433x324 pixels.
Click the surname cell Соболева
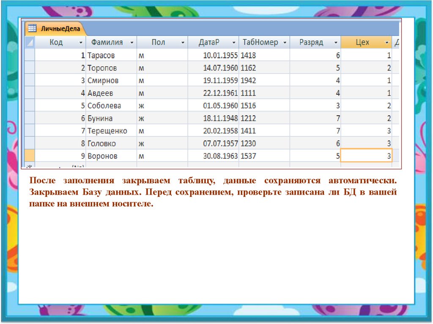111,106
